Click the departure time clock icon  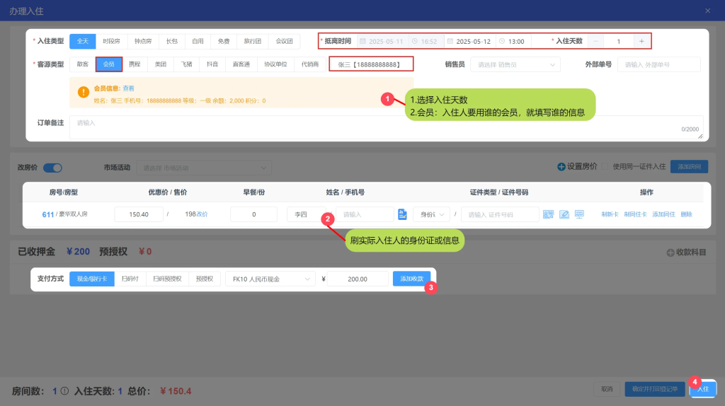[x=501, y=42]
